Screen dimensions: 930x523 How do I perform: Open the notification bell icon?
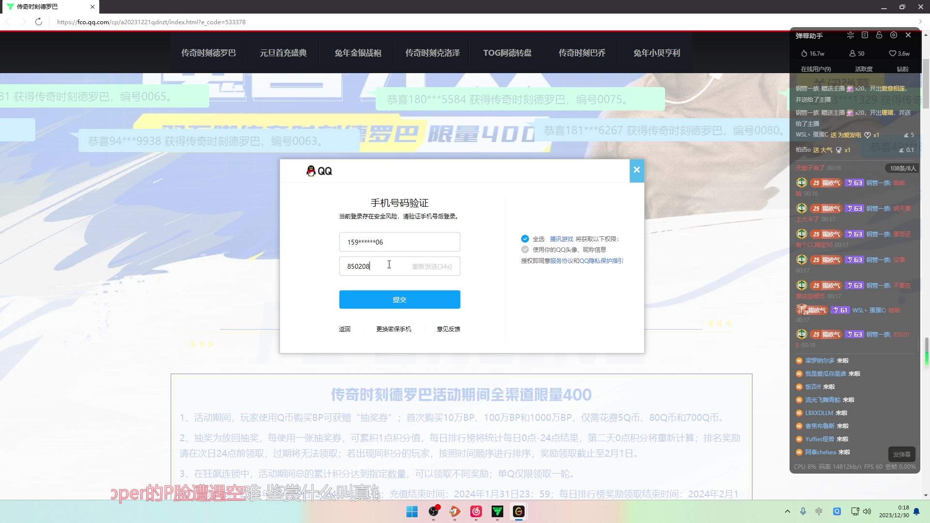point(916,511)
